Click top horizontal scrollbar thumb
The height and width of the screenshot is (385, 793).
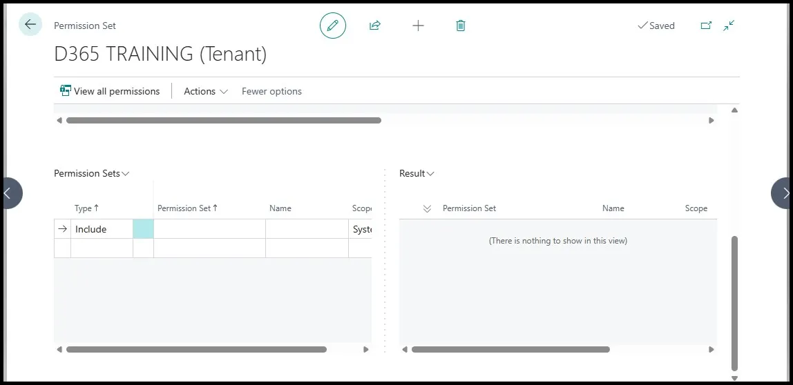(224, 120)
